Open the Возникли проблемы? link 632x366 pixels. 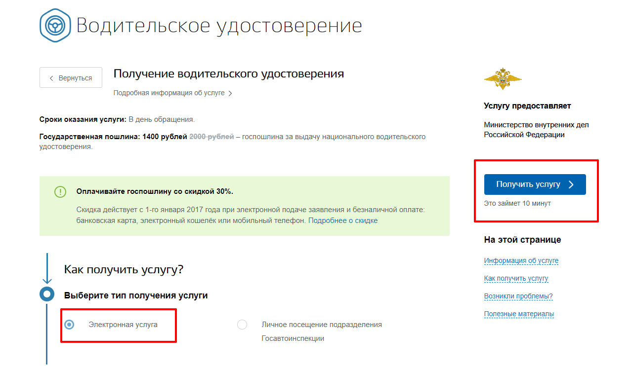click(518, 296)
